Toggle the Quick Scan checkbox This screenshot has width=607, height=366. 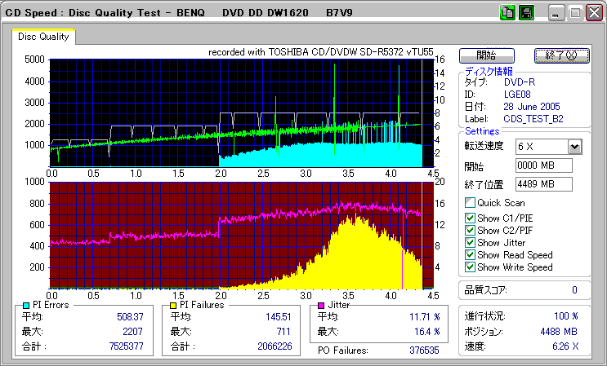click(470, 203)
